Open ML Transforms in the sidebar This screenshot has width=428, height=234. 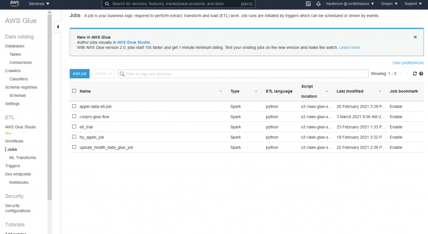(23, 157)
